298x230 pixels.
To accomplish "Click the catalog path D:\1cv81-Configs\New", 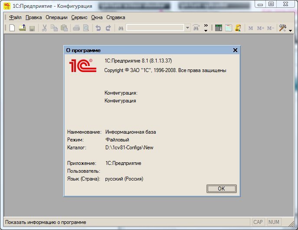I will pyautogui.click(x=129, y=148).
